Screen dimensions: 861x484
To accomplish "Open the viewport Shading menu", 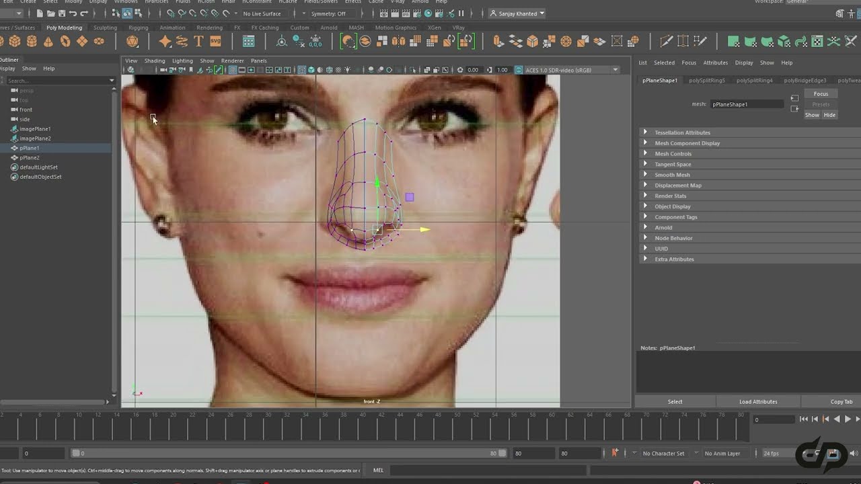I will 155,61.
